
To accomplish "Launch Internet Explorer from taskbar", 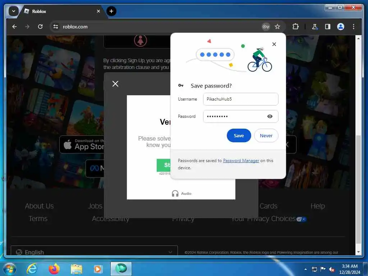I will click(32, 269).
